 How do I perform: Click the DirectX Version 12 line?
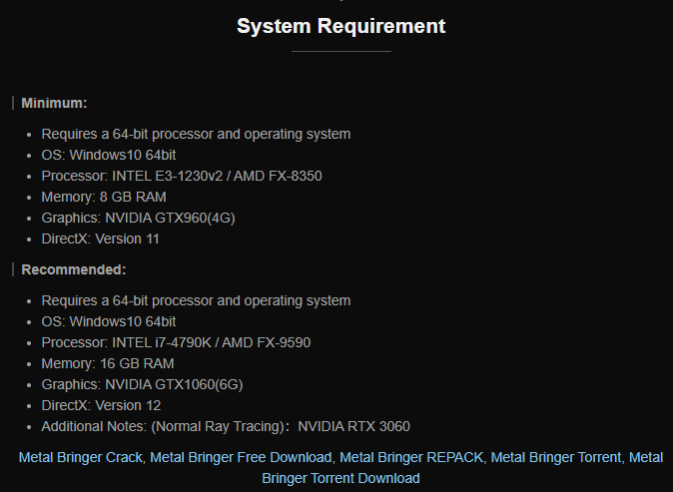point(101,405)
